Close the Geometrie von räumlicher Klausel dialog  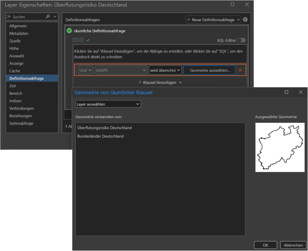point(301,92)
